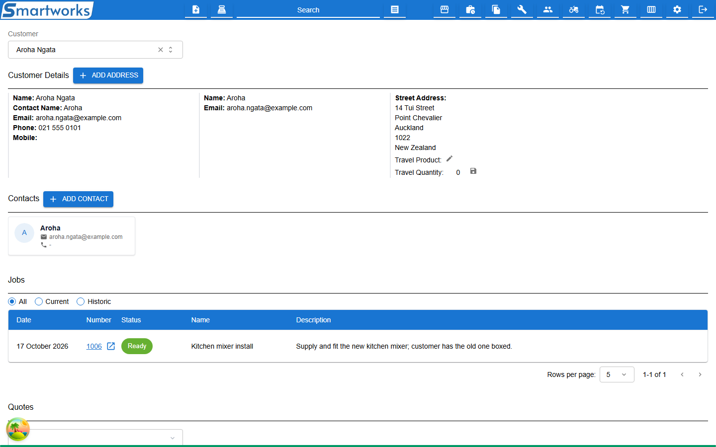This screenshot has width=716, height=447.
Task: Open the shopping cart icon
Action: [x=626, y=9]
